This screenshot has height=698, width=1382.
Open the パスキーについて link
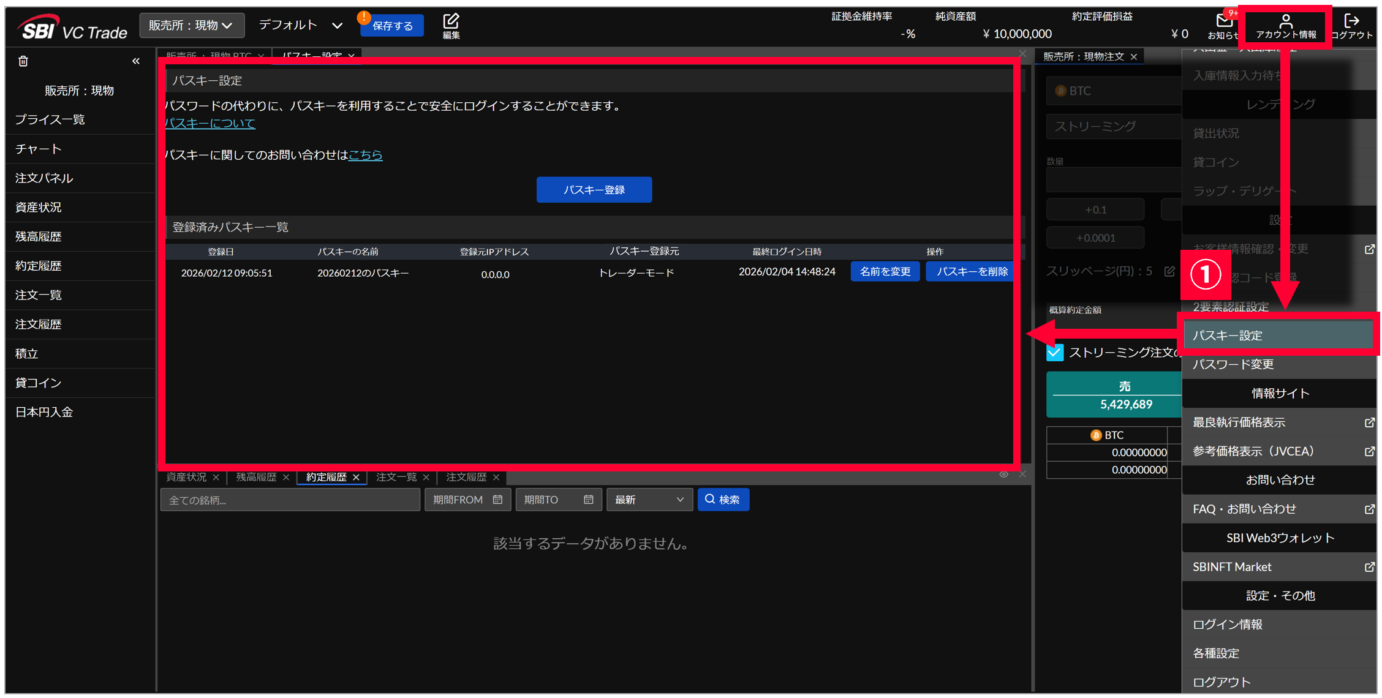point(210,123)
